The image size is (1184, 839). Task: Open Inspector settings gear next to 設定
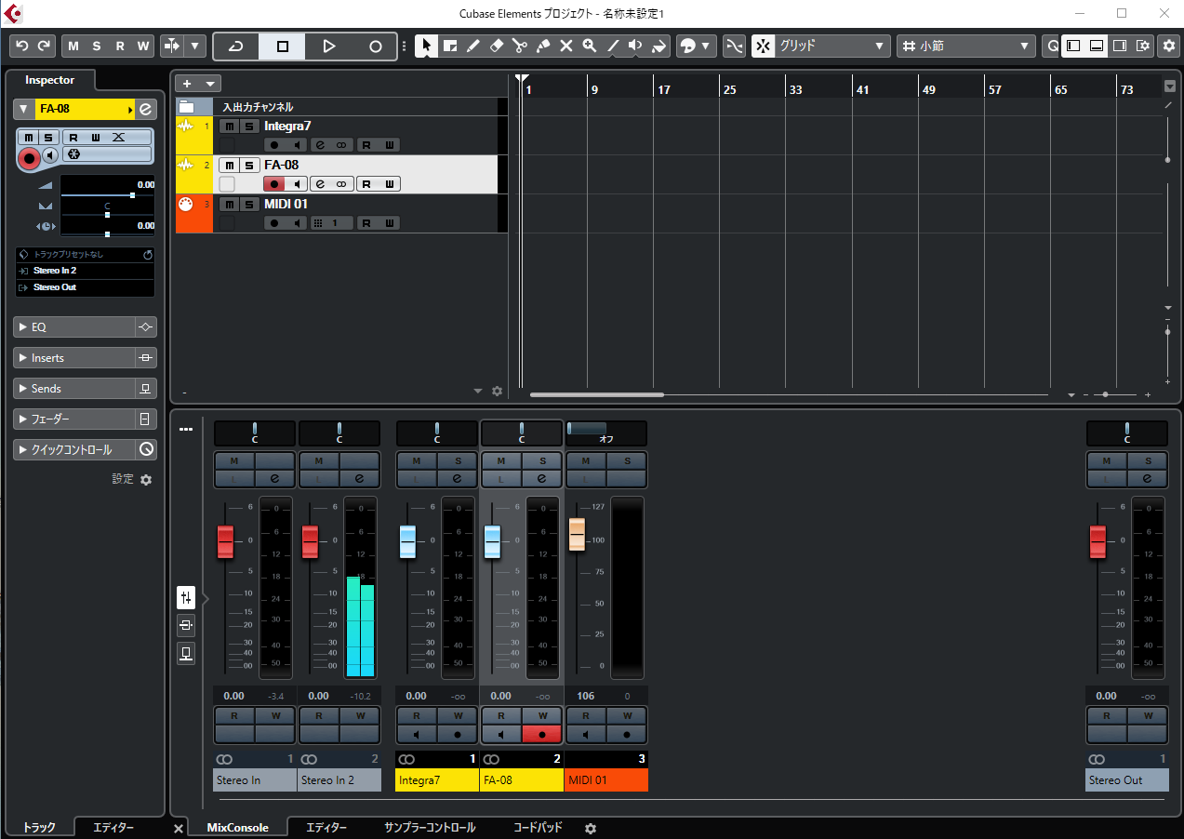pyautogui.click(x=146, y=480)
